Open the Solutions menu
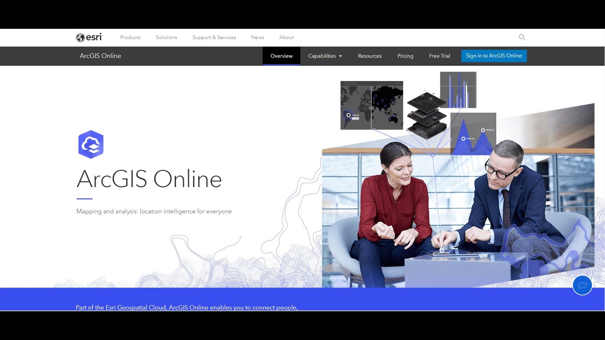Viewport: 605px width, 340px height. [166, 37]
